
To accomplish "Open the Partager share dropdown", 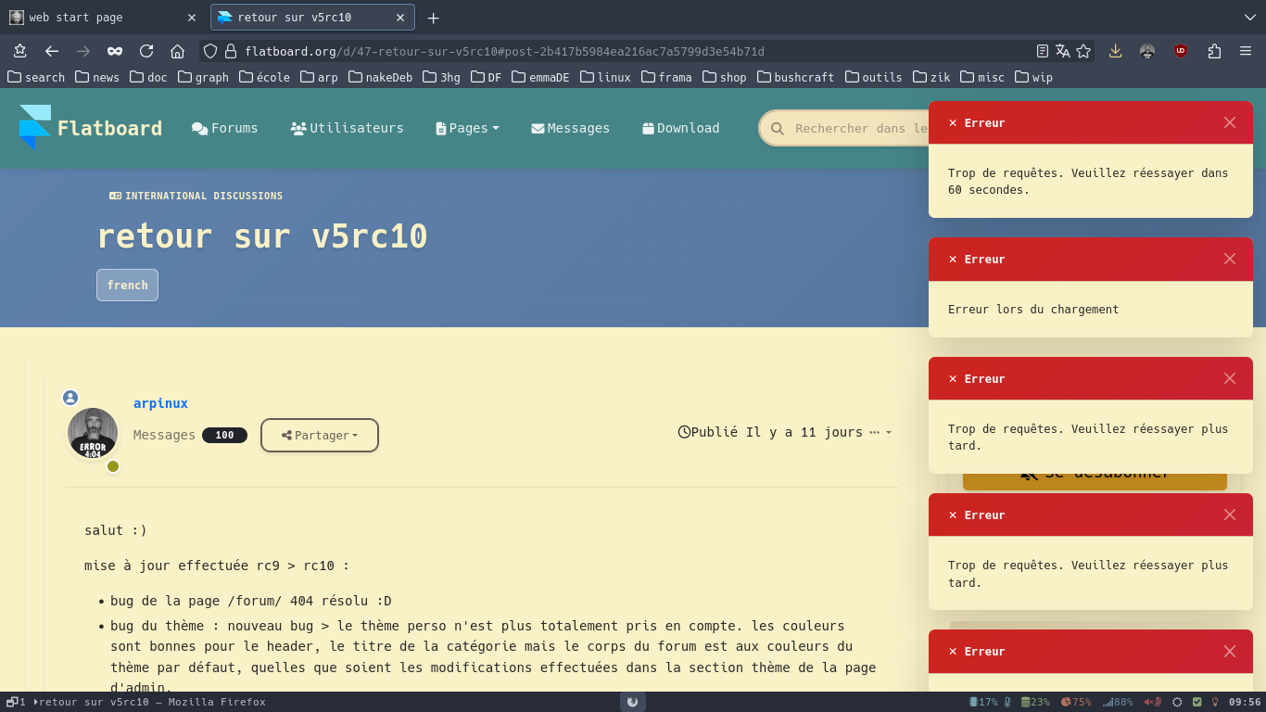I will coord(320,435).
